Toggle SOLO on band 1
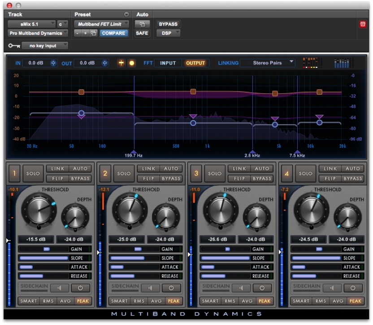This screenshot has width=373, height=325. click(33, 173)
